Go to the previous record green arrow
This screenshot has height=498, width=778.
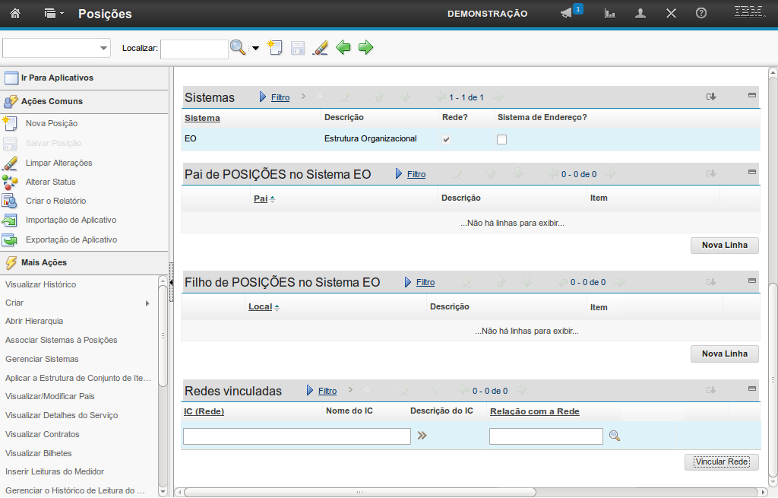click(343, 48)
